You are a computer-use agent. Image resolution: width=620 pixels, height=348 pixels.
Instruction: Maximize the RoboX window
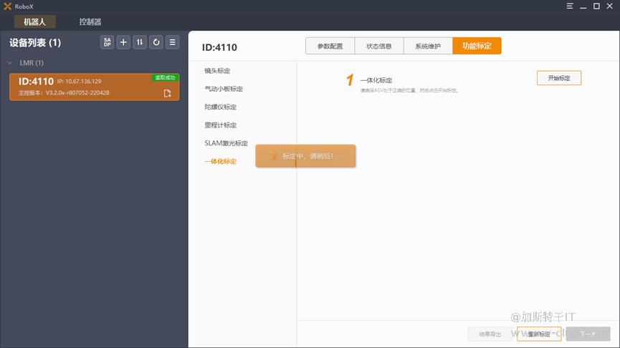[x=596, y=6]
